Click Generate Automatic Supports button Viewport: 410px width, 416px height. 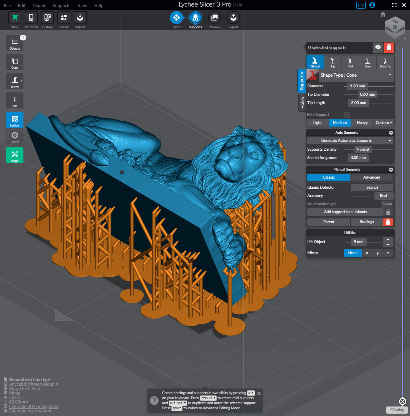pos(346,141)
